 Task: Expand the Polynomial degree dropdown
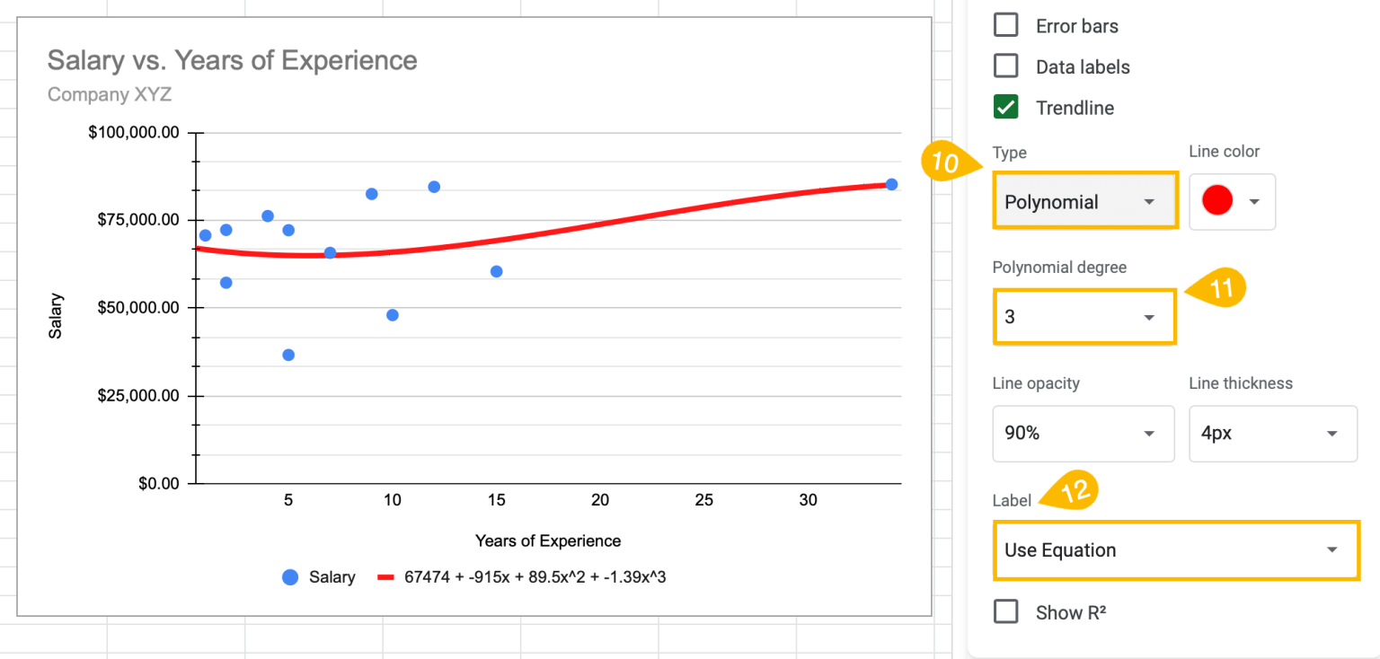pos(1084,317)
